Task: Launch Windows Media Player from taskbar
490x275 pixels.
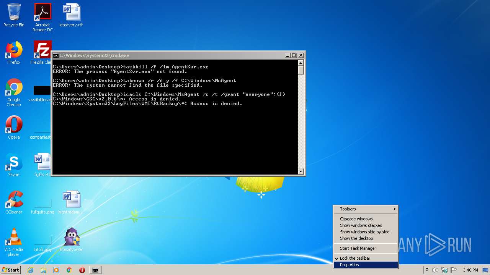Action: 56,270
